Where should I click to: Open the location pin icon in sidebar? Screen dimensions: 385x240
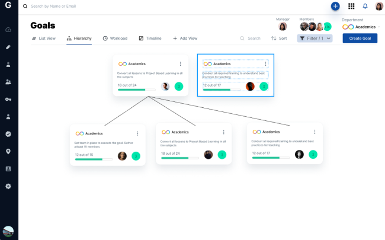click(8, 151)
